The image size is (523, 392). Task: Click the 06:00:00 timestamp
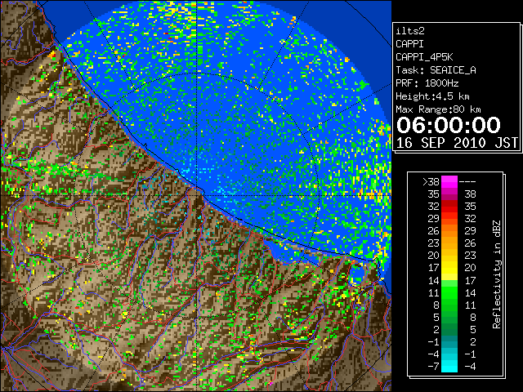tap(449, 125)
